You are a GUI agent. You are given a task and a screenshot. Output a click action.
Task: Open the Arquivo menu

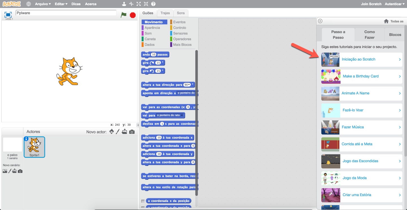coord(43,4)
